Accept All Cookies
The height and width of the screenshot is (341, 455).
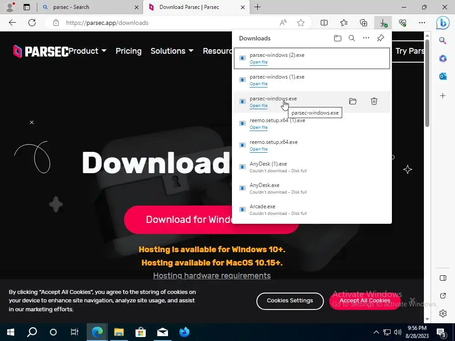(x=365, y=301)
